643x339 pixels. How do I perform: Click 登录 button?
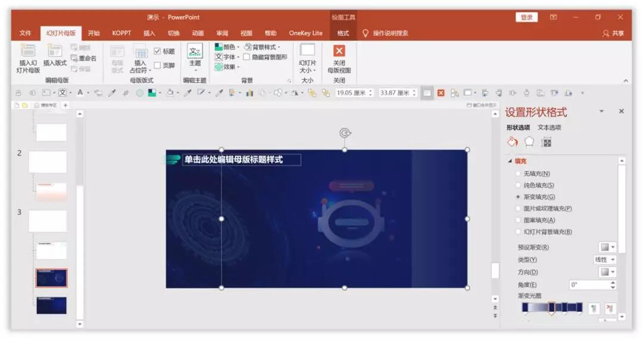526,17
